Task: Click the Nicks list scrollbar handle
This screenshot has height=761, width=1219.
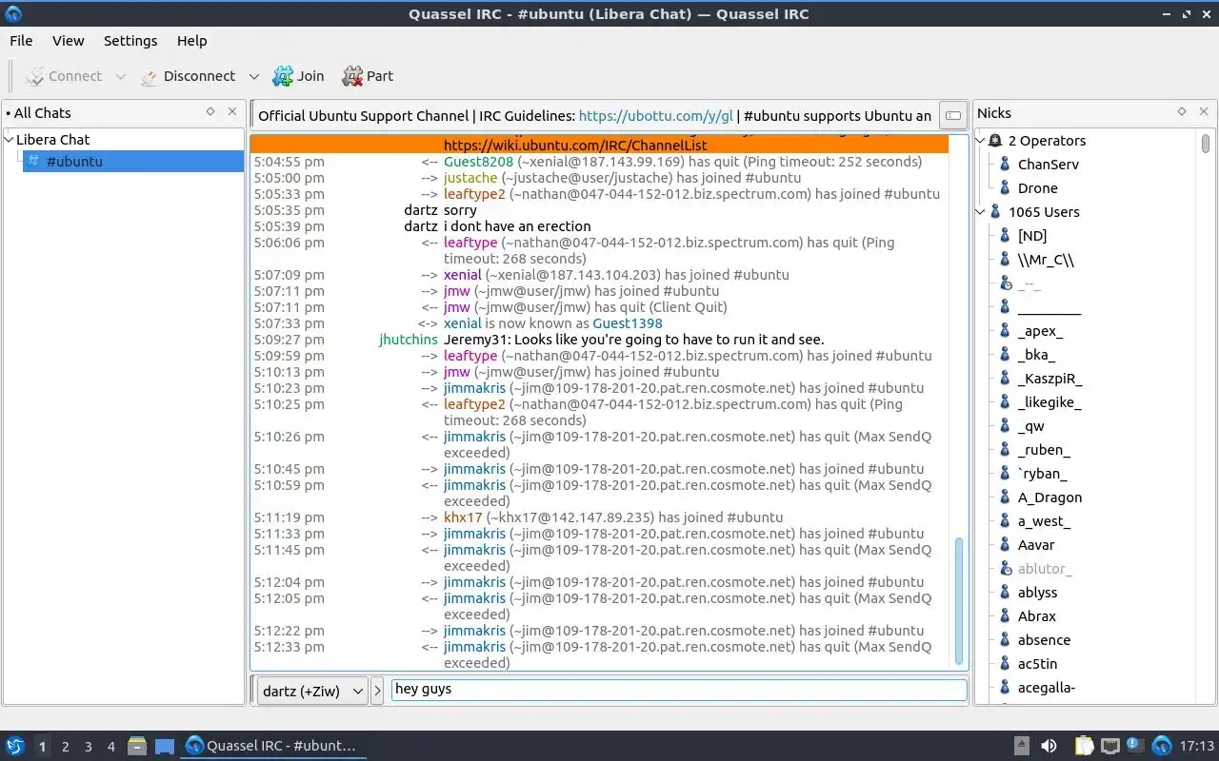Action: [x=1205, y=144]
